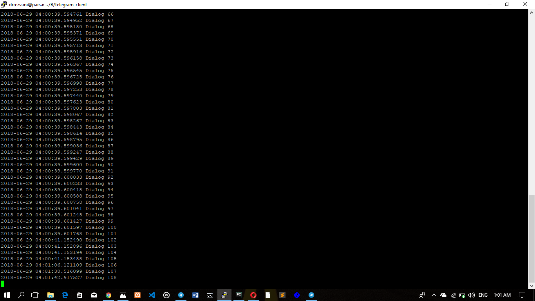Screen dimensions: 535x301
Task: Open Mail app from taskbar
Action: point(94,295)
